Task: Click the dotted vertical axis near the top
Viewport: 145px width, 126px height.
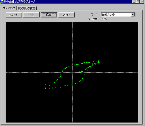Action: click(x=72, y=27)
